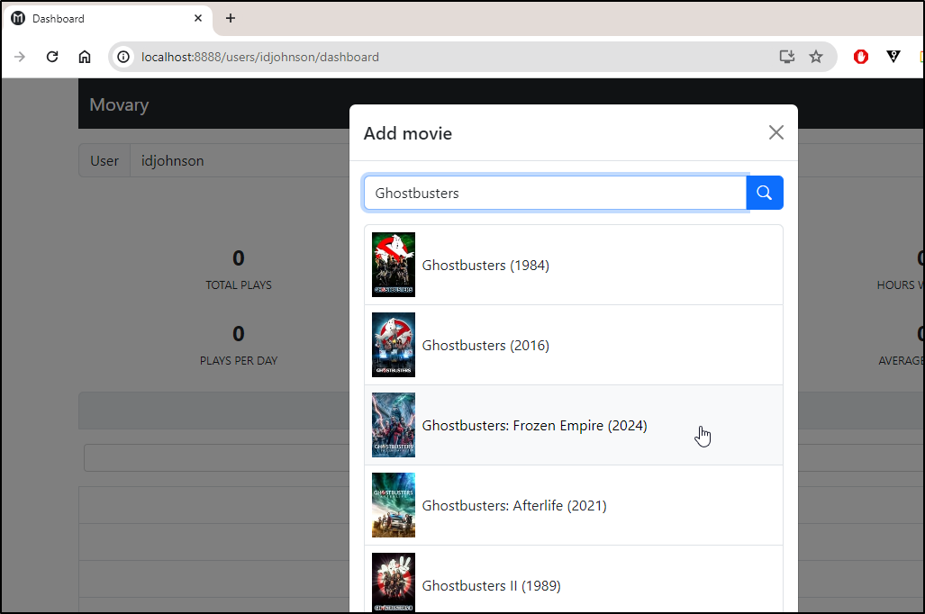The image size is (925, 614).
Task: Click the Ghostbusters (1984) poster thumbnail
Action: pyautogui.click(x=394, y=265)
